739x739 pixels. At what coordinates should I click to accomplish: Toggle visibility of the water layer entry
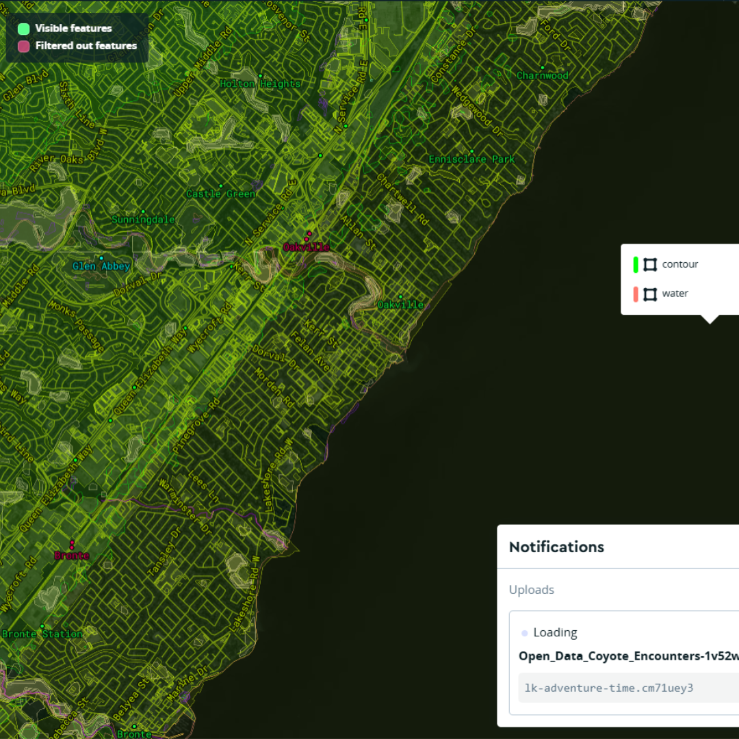675,294
